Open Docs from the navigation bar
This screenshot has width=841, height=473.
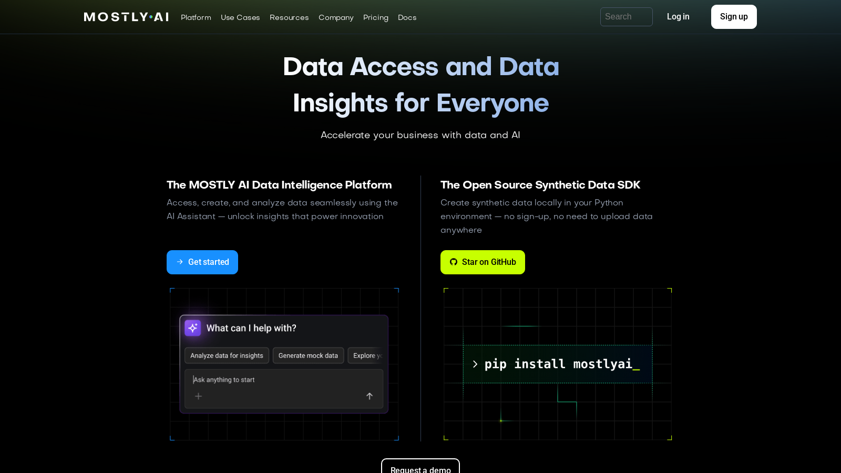point(407,17)
